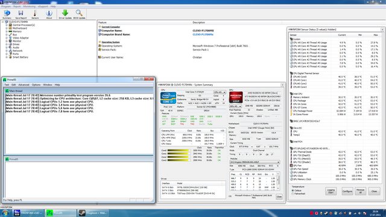Image resolution: width=386 pixels, height=217 pixels.
Task: Open the Summary toolbar icon in HWiNFO64
Action: 7,14
